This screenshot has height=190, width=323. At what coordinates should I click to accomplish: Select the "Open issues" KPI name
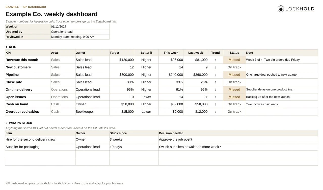tap(16, 97)
